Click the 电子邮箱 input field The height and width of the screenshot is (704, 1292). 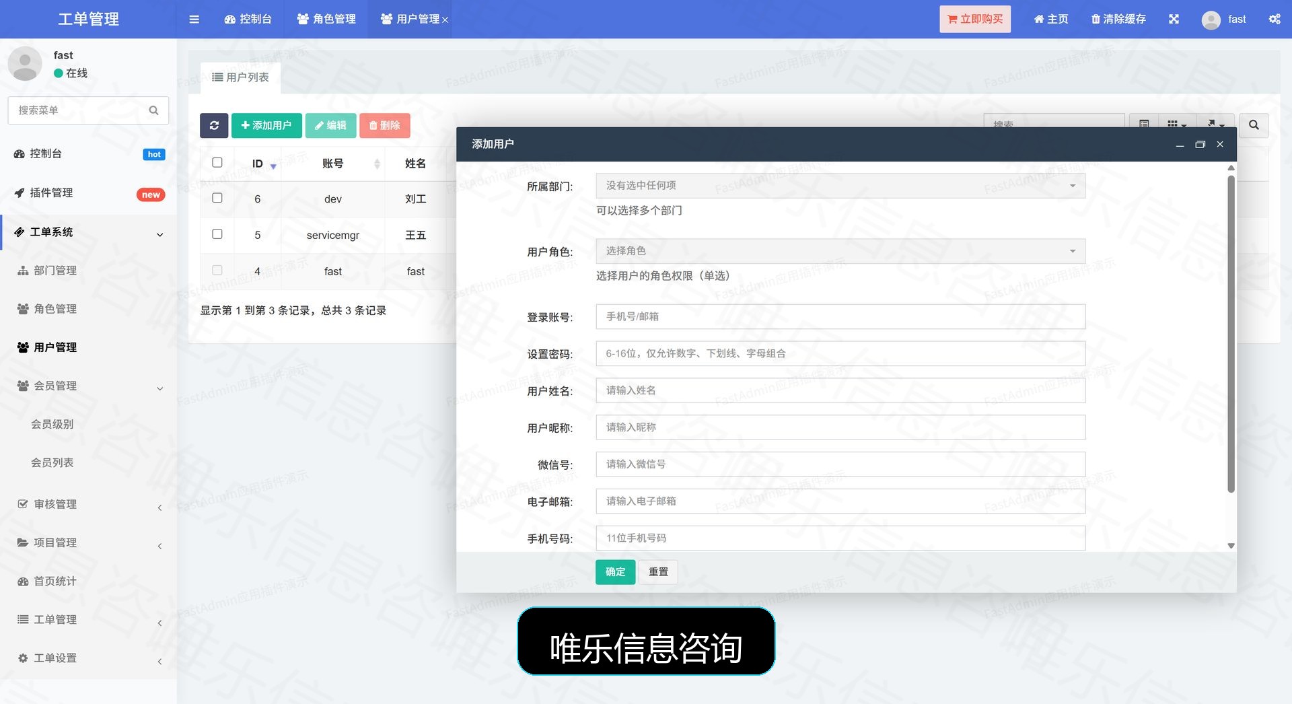coord(840,501)
